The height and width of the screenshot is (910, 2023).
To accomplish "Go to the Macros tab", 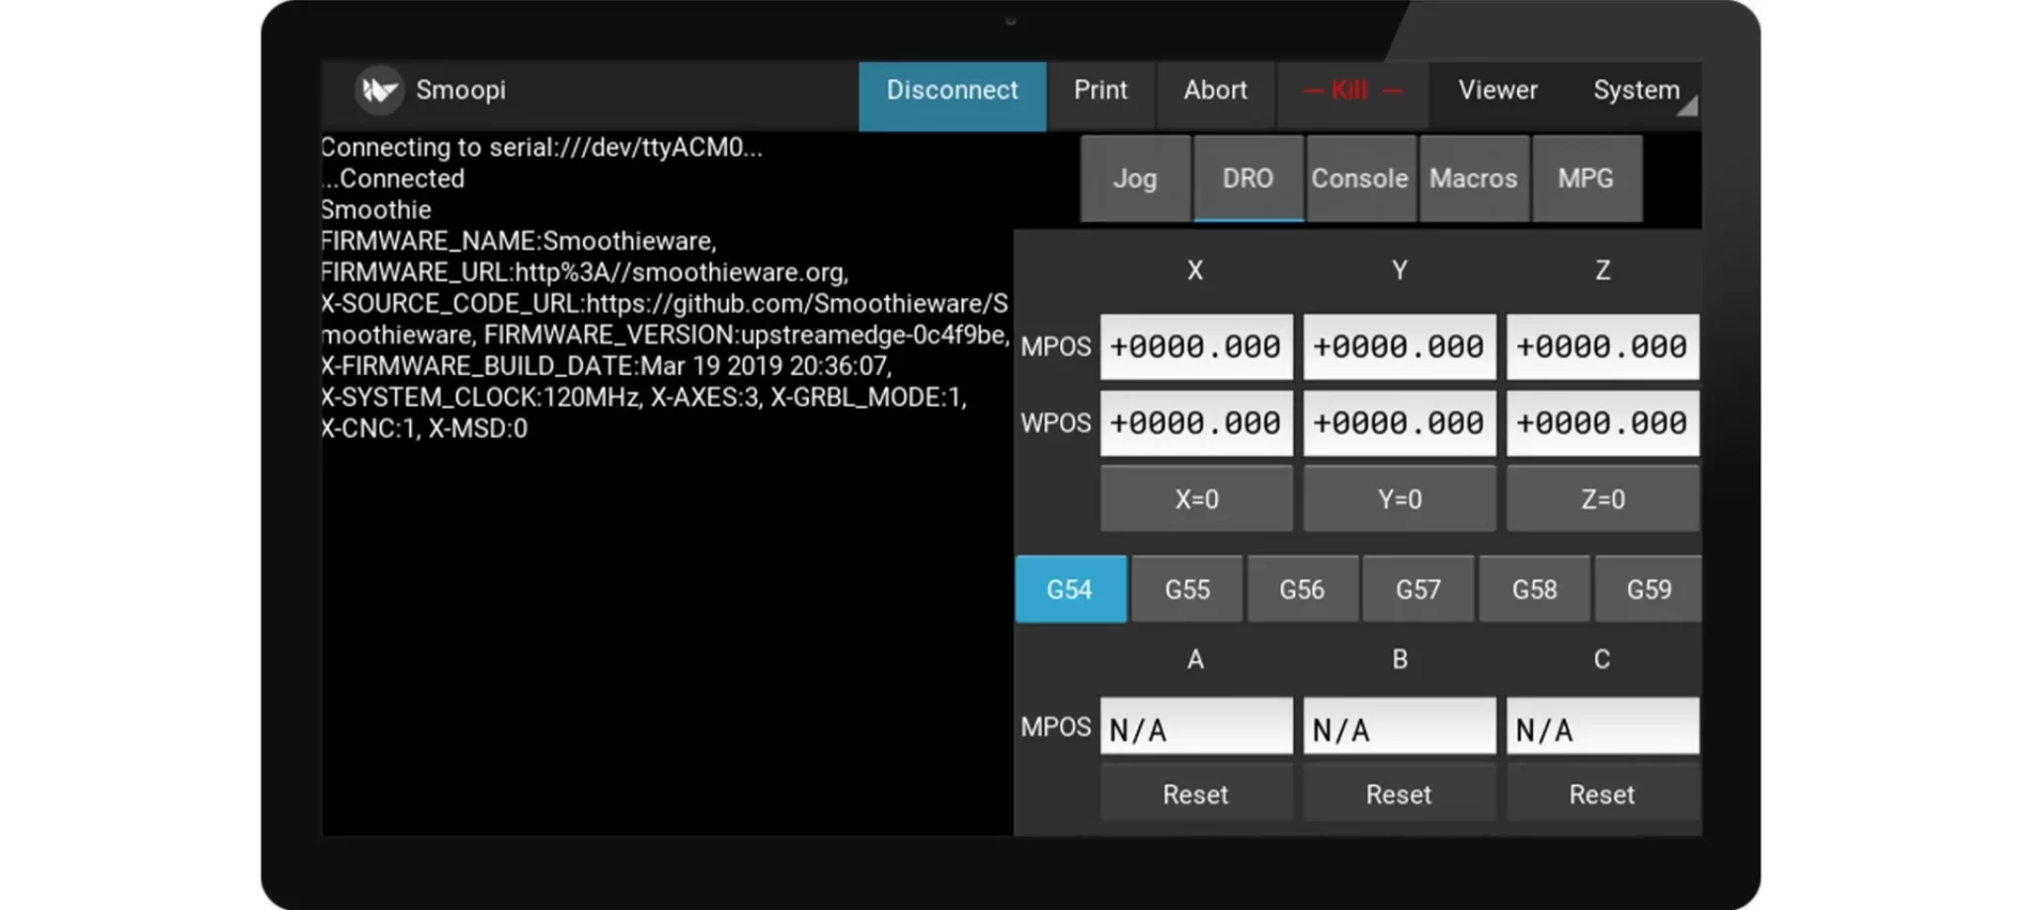I will [1474, 179].
